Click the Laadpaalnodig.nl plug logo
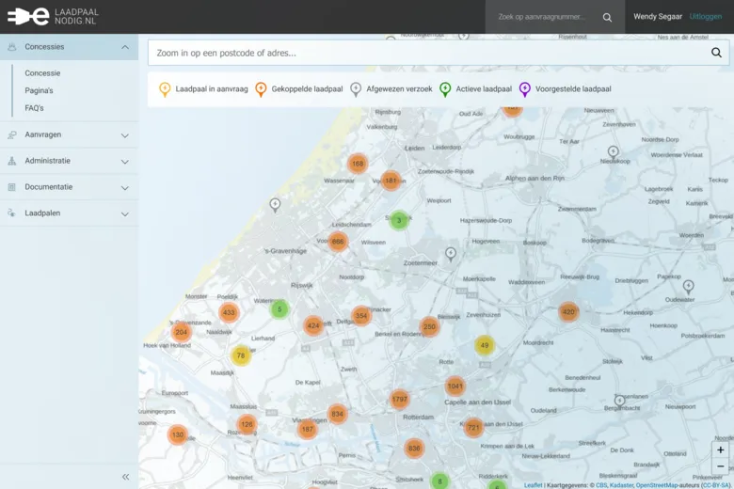 click(28, 16)
